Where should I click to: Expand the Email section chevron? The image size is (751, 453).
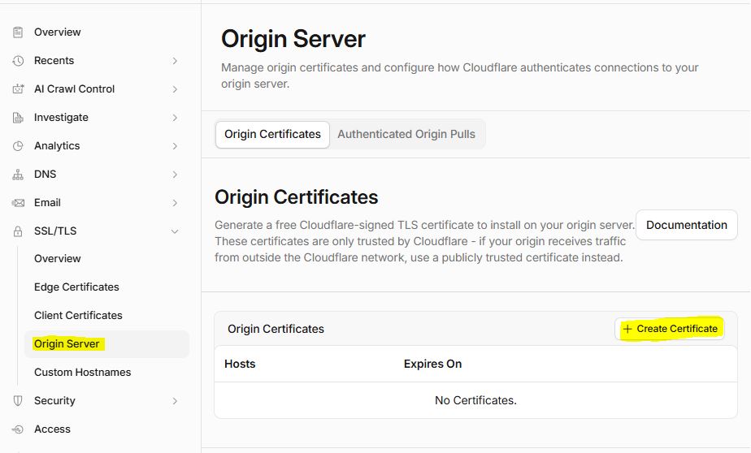175,203
